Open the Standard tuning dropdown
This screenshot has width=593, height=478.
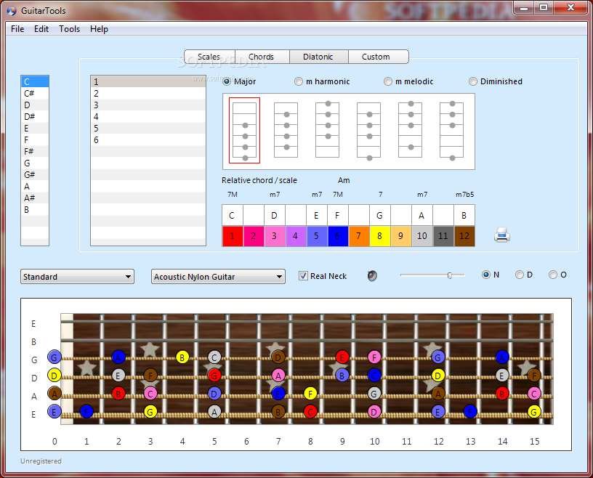pos(77,277)
